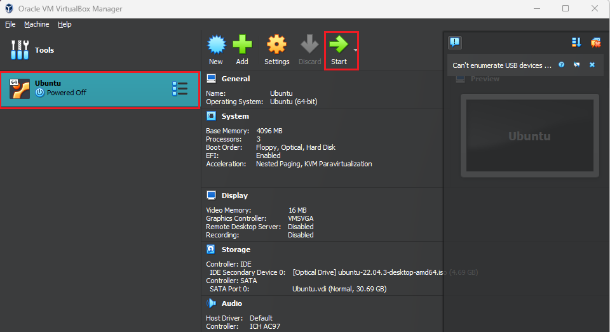The height and width of the screenshot is (332, 610).
Task: Click the Ubuntu OS logo icon
Action: [20, 89]
